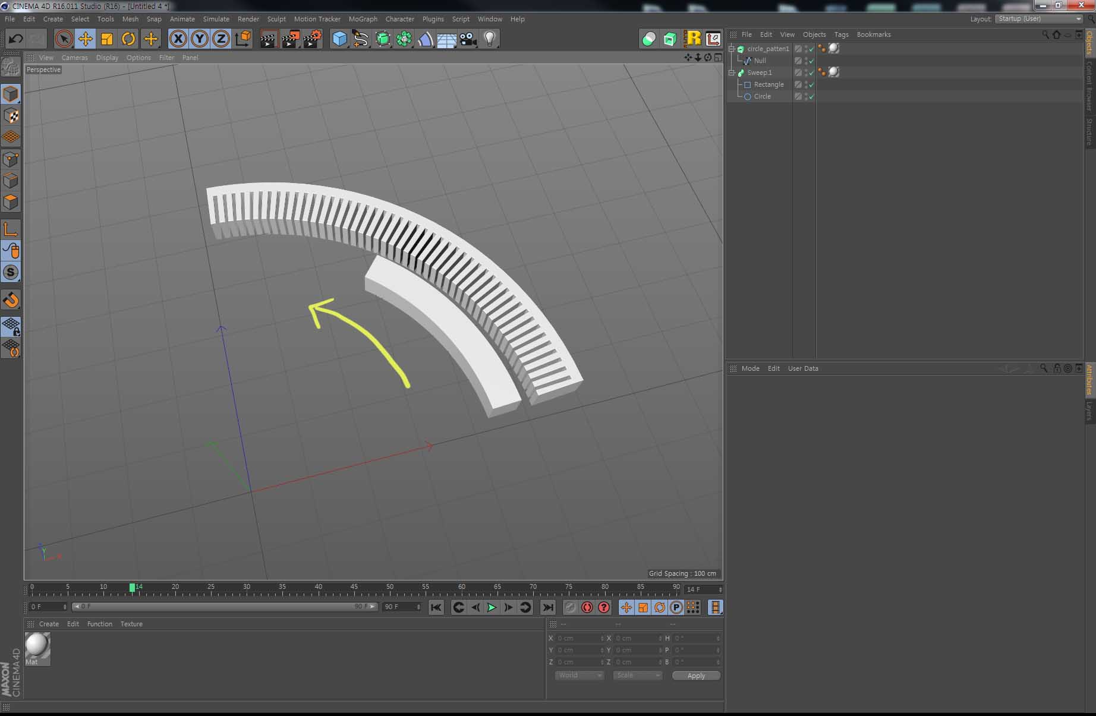The width and height of the screenshot is (1096, 716).
Task: Click the Record Active Objects button
Action: pyautogui.click(x=570, y=607)
